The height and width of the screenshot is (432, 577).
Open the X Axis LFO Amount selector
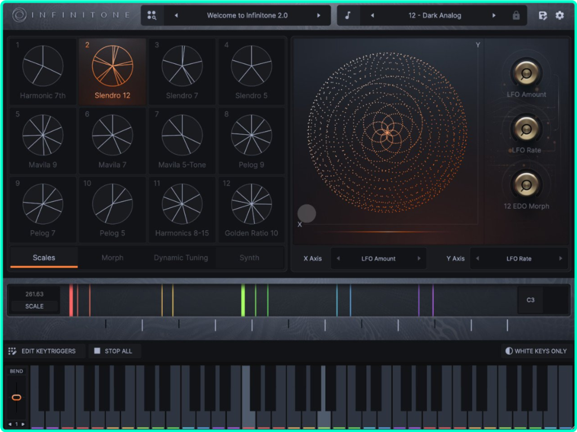click(378, 258)
